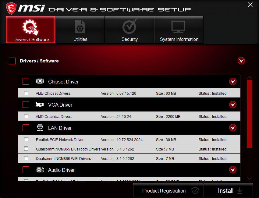Tick the Realtek PCIE Network Drivers checkbox
The width and height of the screenshot is (259, 198).
click(x=26, y=139)
